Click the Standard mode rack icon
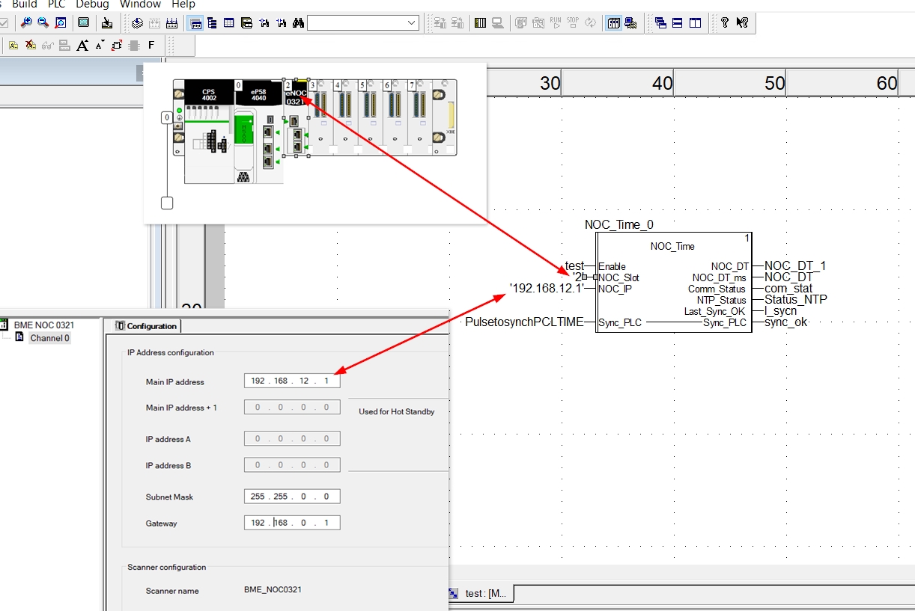This screenshot has width=915, height=611. click(x=480, y=22)
